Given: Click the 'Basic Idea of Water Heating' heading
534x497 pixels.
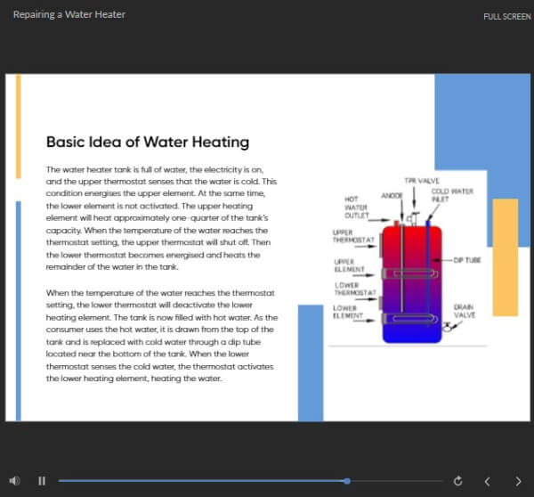Looking at the screenshot, I should (x=147, y=143).
